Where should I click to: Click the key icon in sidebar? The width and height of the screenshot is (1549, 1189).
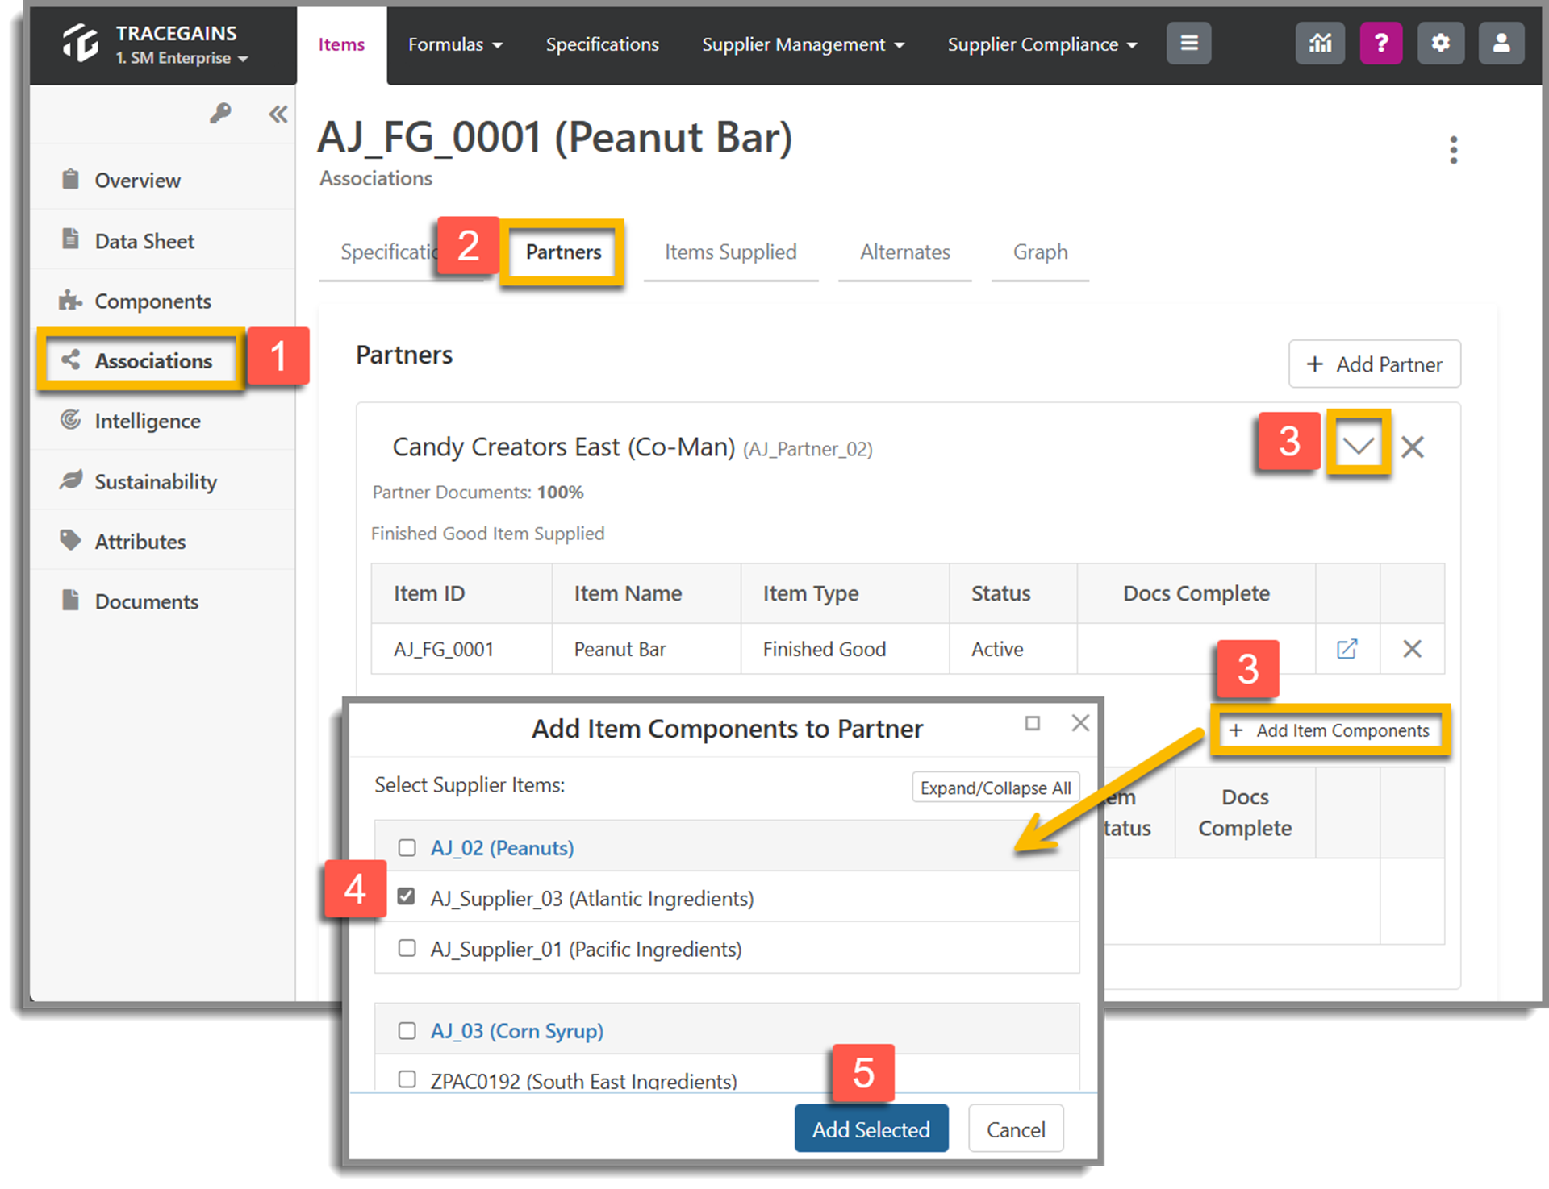(220, 114)
